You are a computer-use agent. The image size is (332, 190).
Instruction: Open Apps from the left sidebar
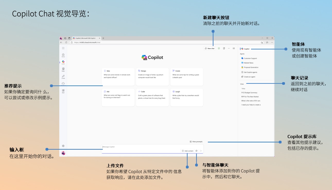click(x=63, y=91)
